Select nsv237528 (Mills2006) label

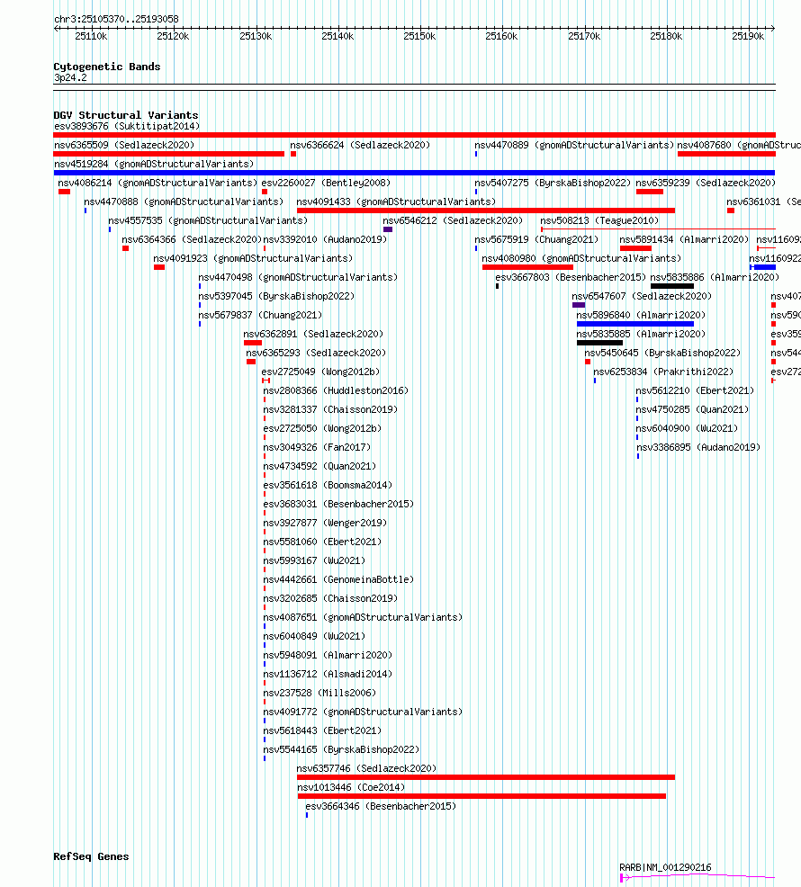point(319,693)
